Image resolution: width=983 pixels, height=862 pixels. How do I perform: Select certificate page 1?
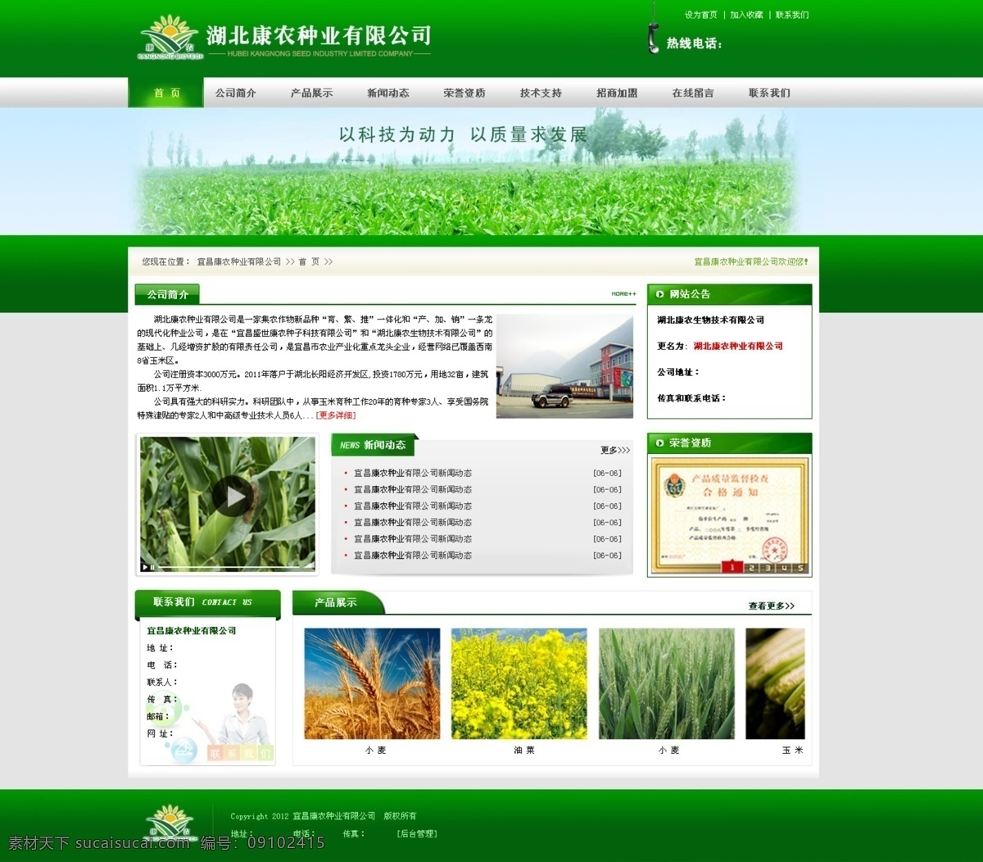pyautogui.click(x=732, y=567)
